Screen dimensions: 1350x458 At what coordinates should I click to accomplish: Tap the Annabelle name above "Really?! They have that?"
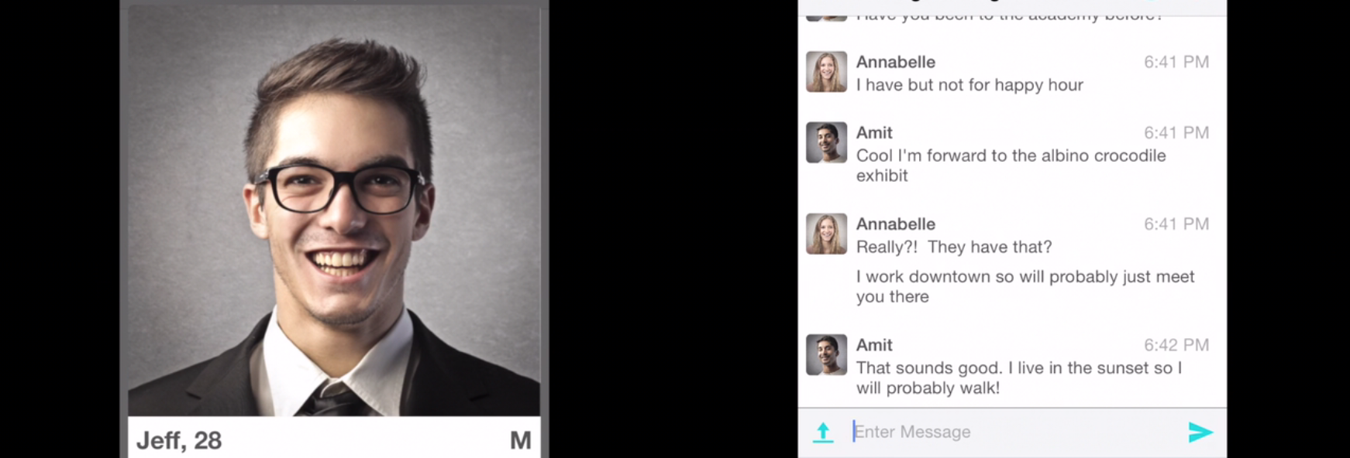(x=896, y=224)
